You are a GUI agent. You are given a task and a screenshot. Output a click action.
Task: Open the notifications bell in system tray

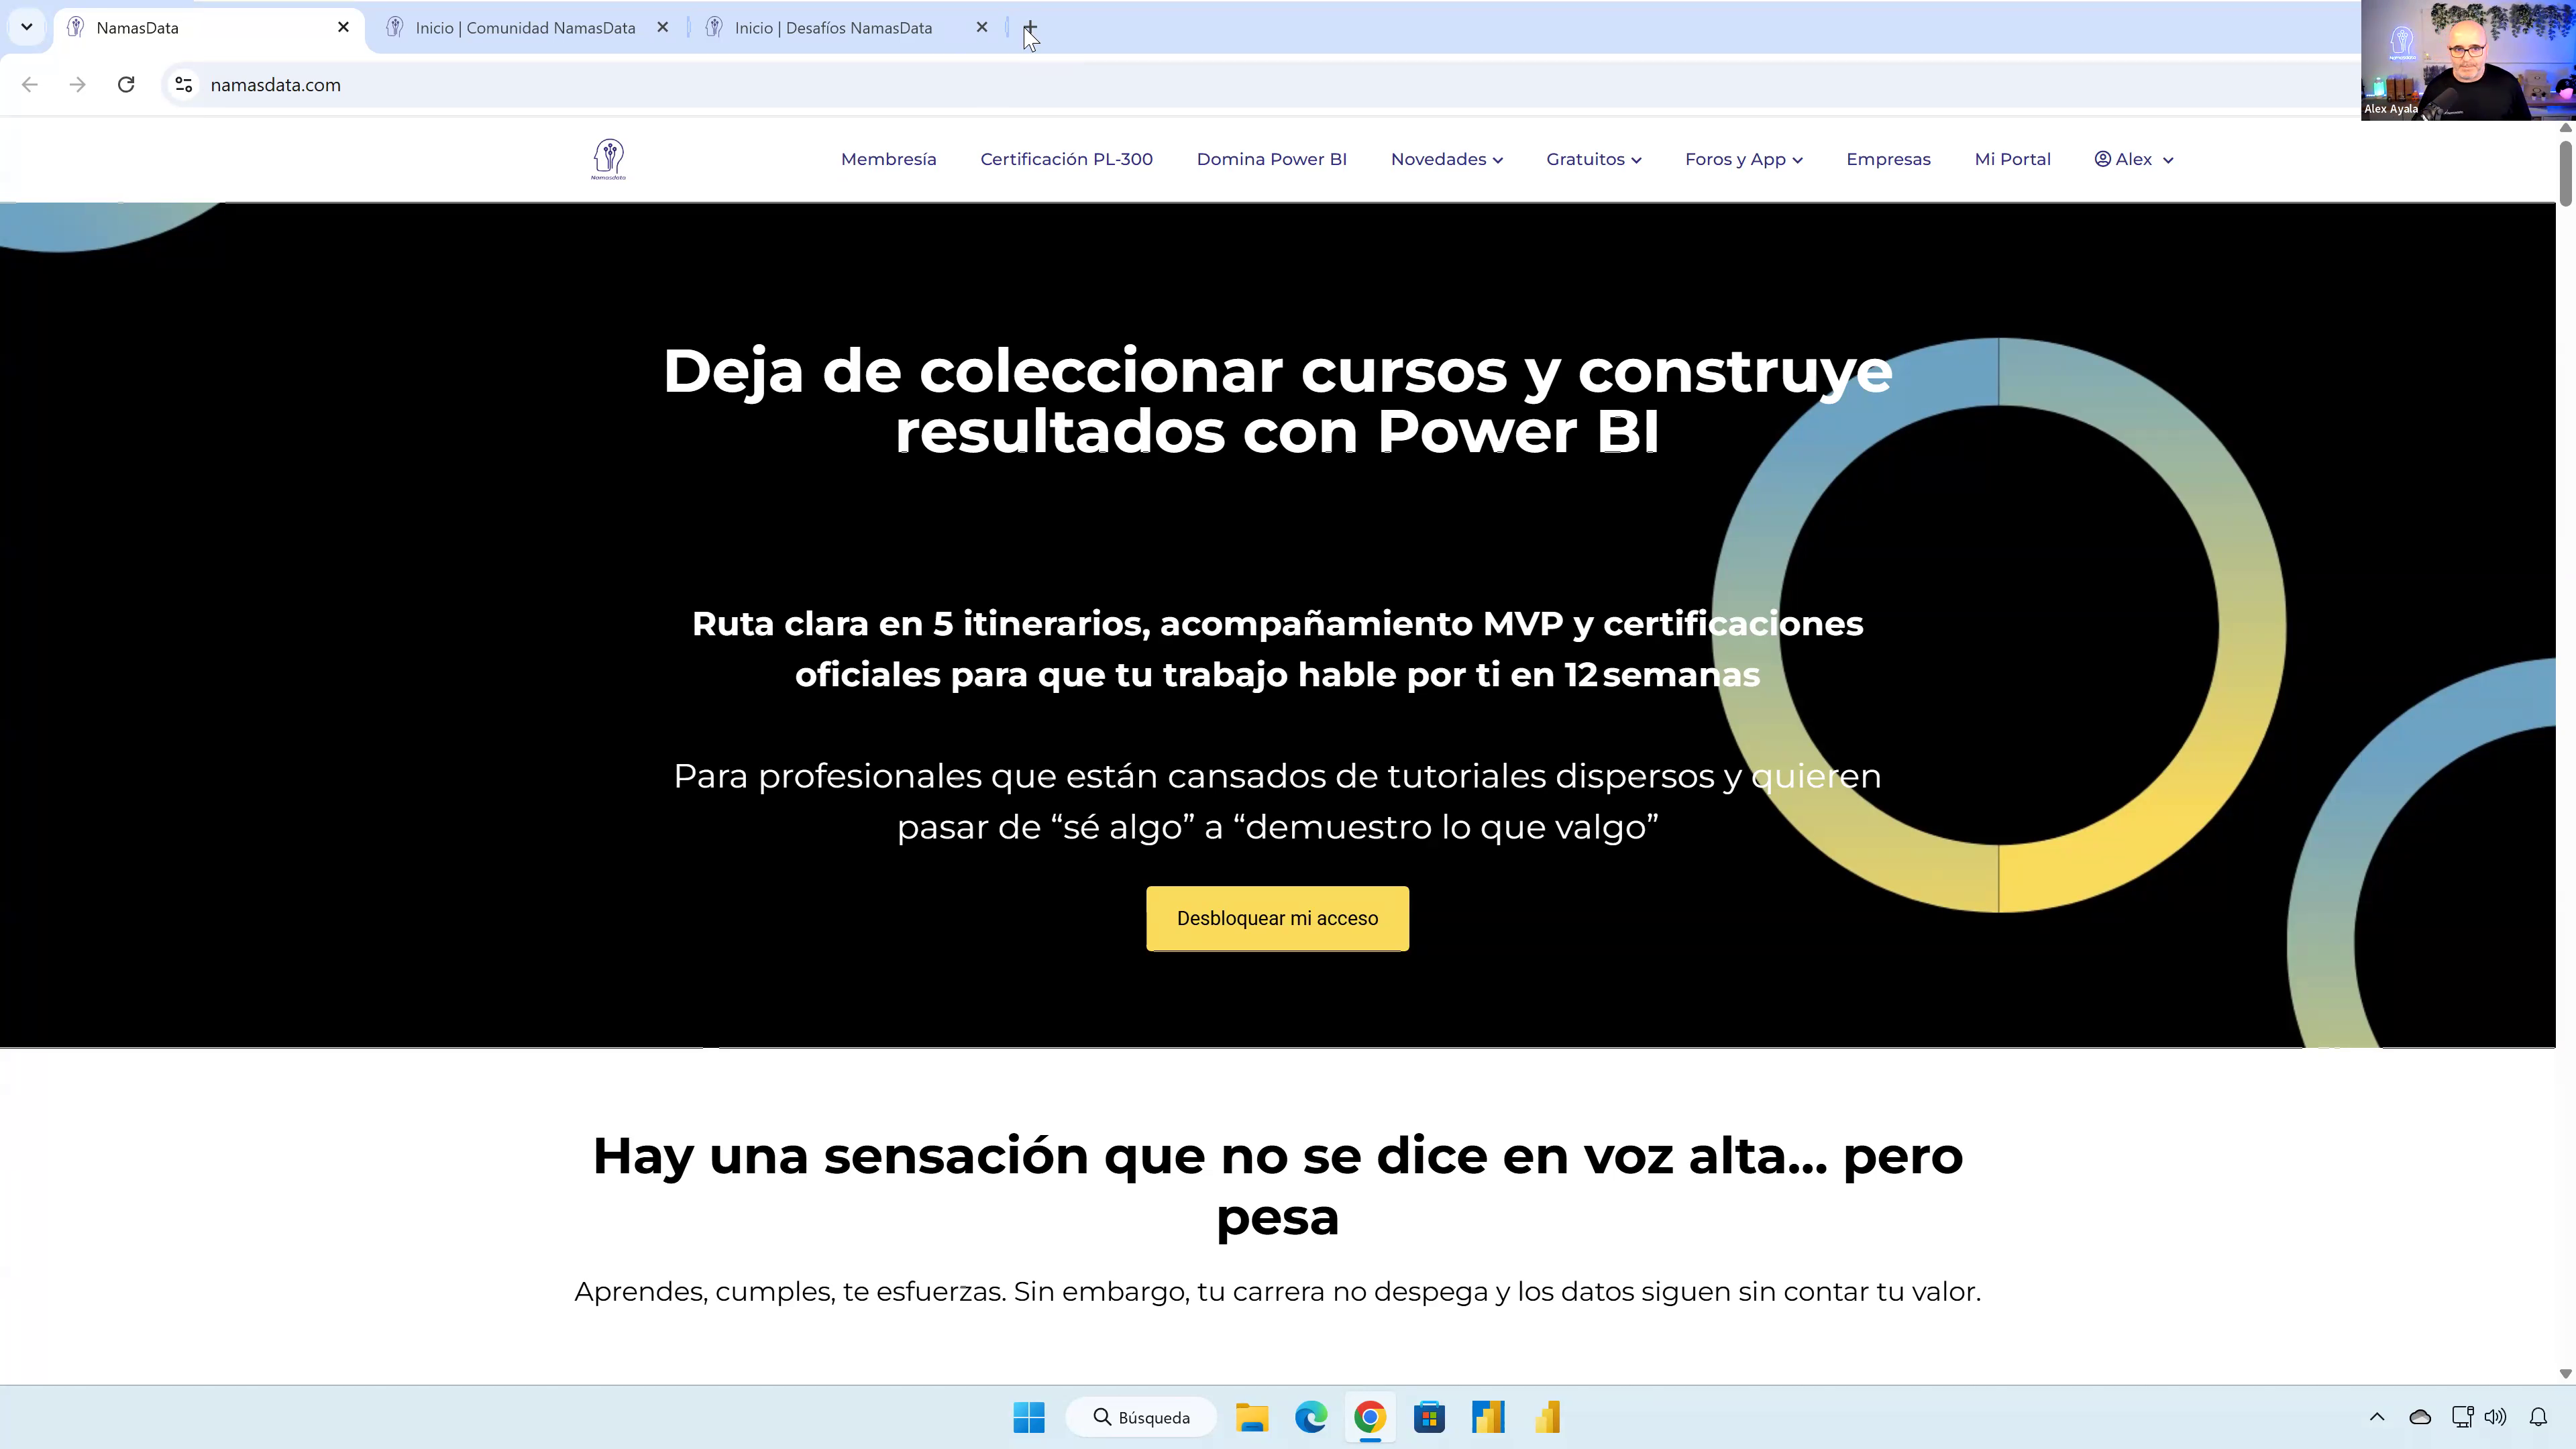click(2538, 1417)
